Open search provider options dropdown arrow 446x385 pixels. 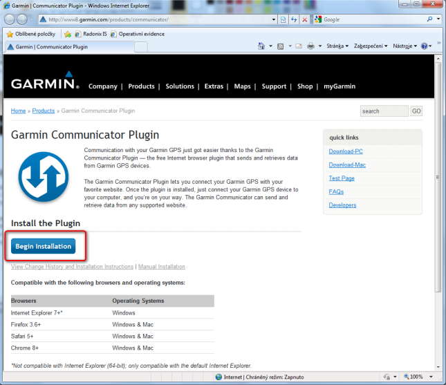[438, 19]
